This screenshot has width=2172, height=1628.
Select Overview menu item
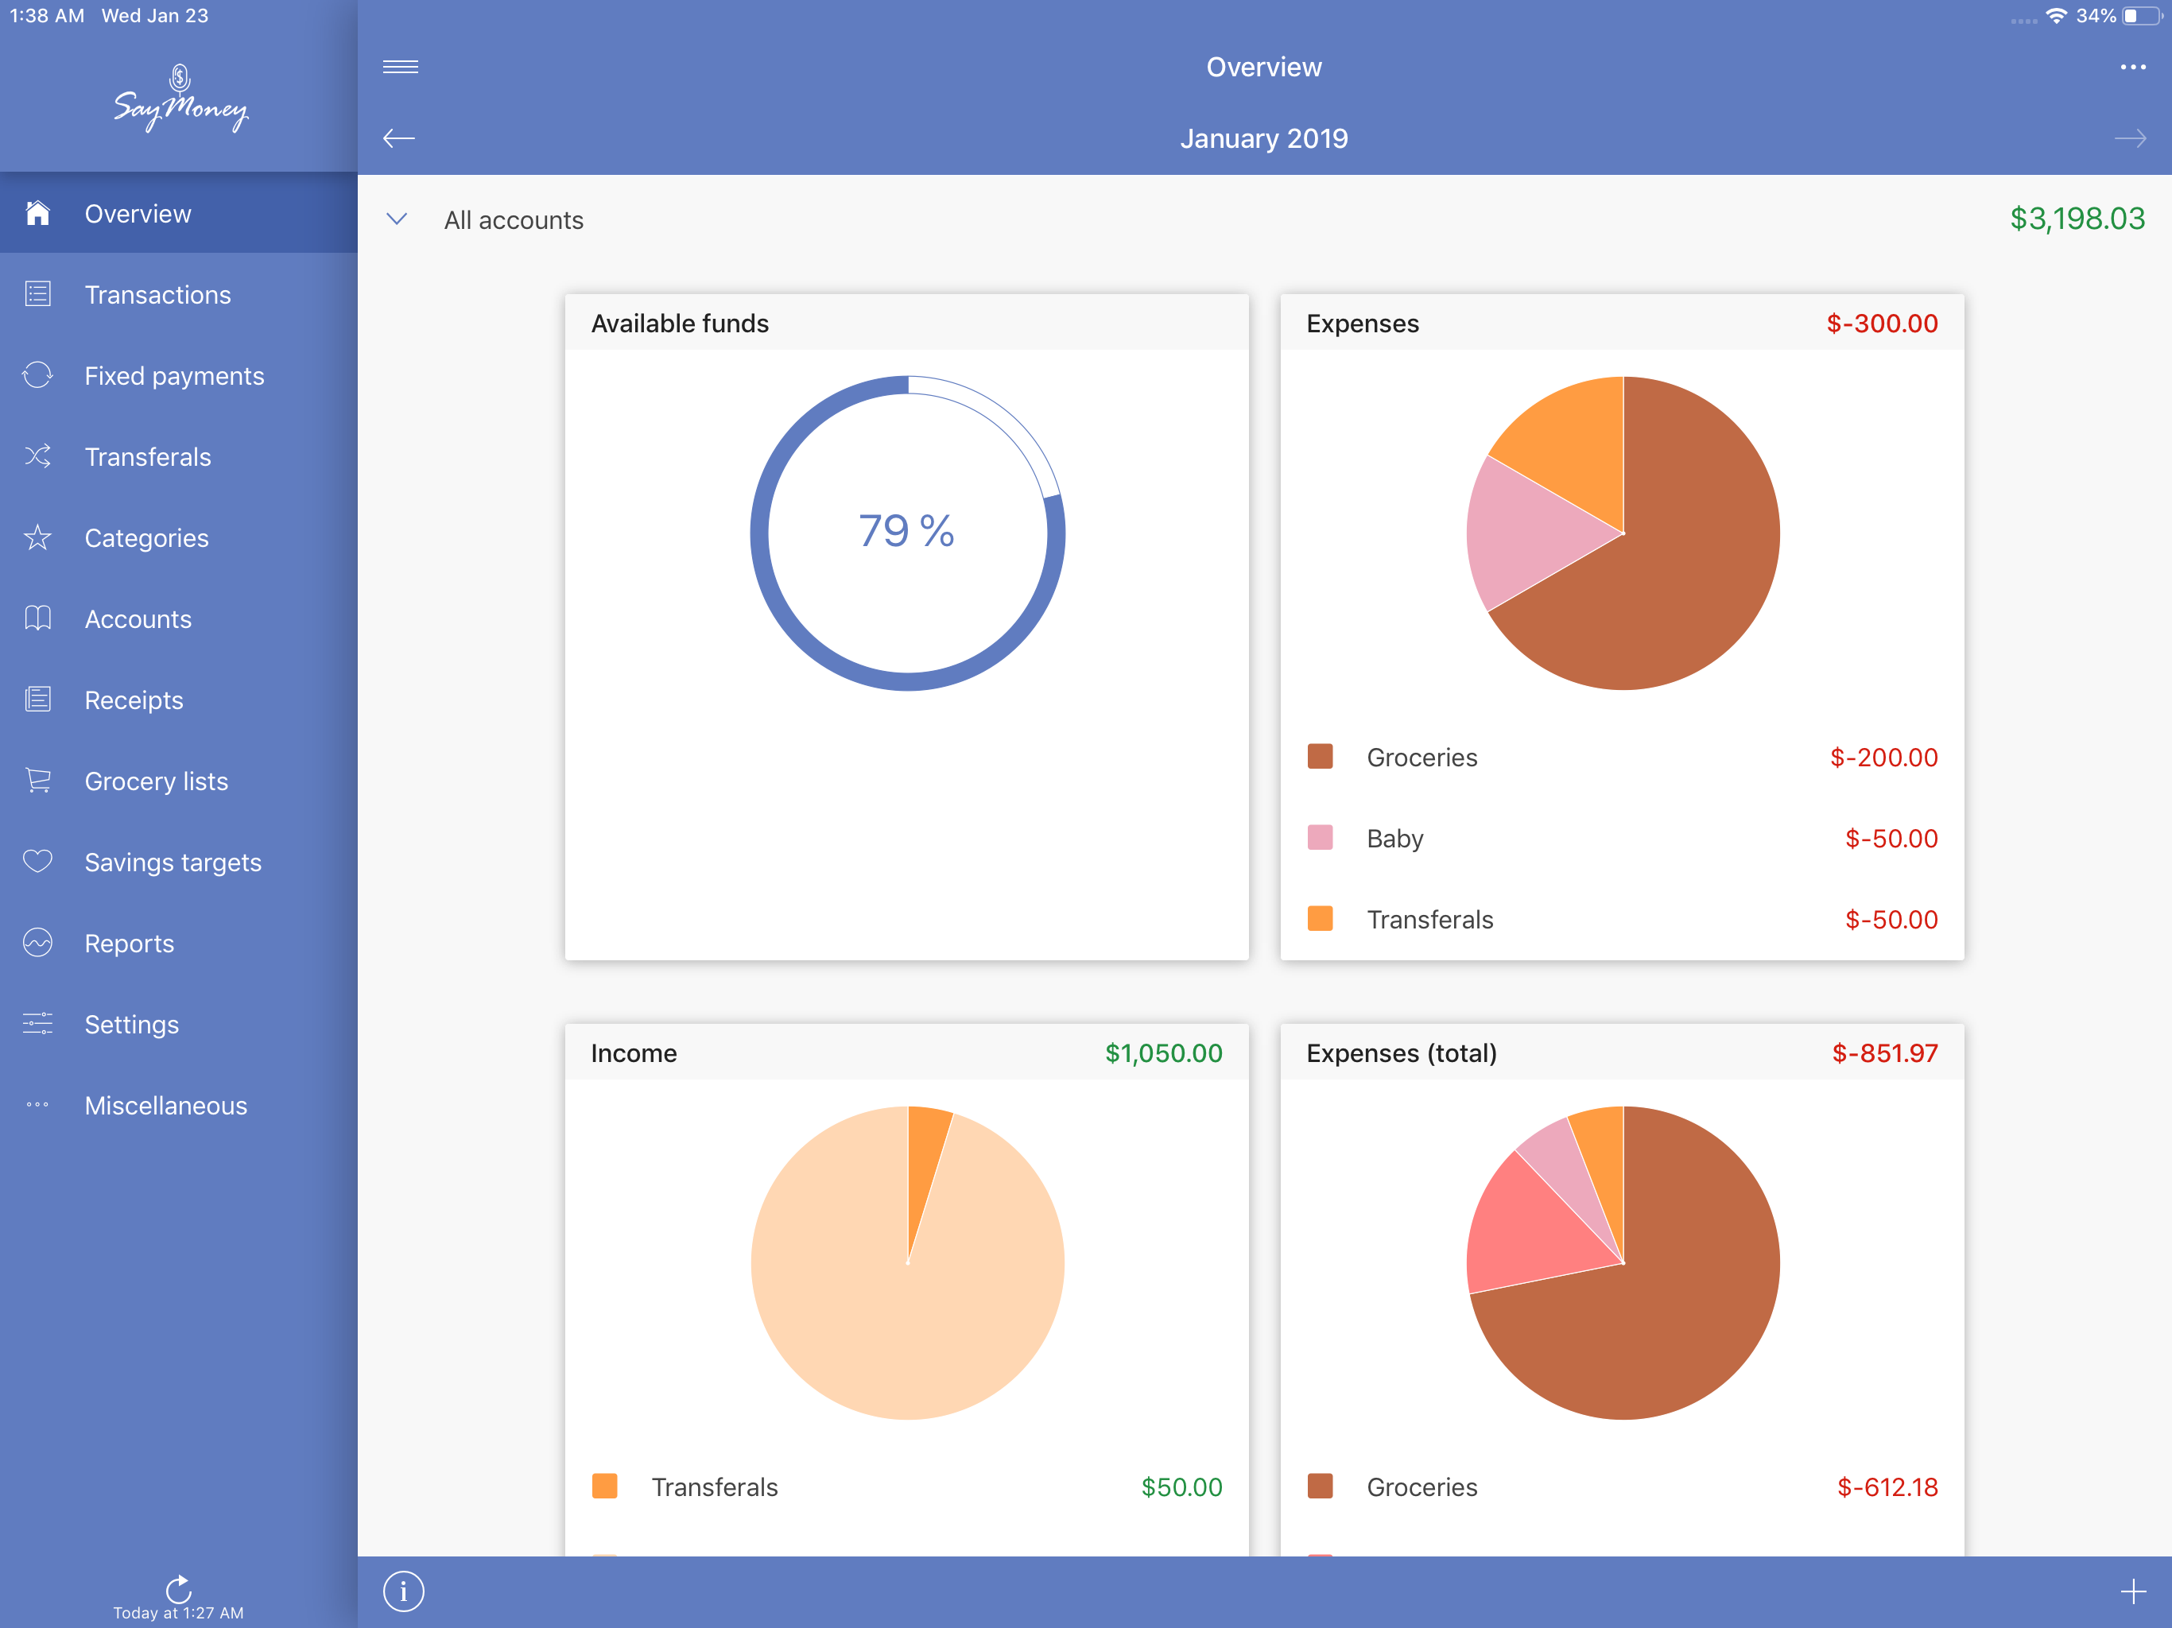pyautogui.click(x=179, y=213)
